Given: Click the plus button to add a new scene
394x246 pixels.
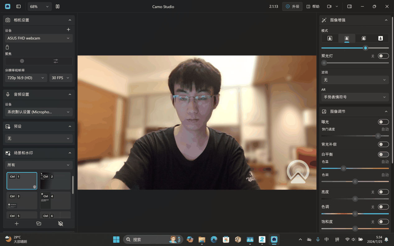Looking at the screenshot, I should (16, 223).
